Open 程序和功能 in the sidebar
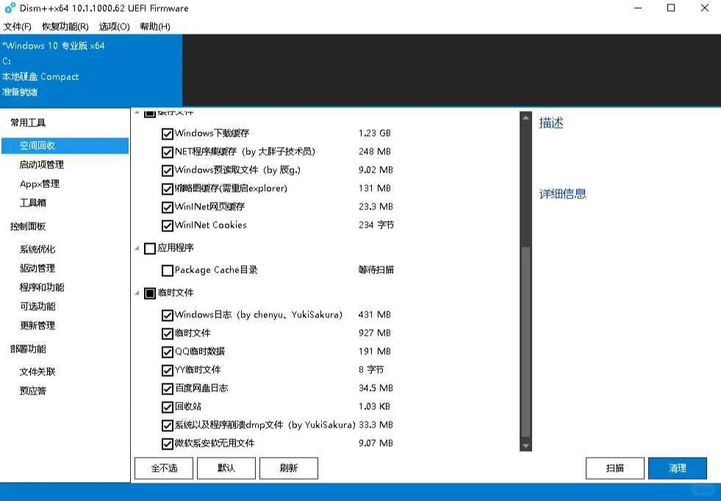The image size is (721, 501). [x=42, y=287]
